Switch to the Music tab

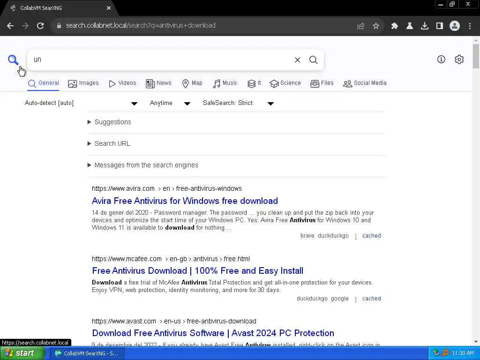coord(225,83)
